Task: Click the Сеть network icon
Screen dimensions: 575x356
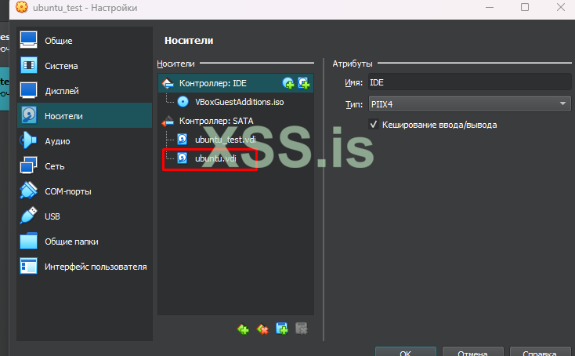Action: (x=29, y=165)
